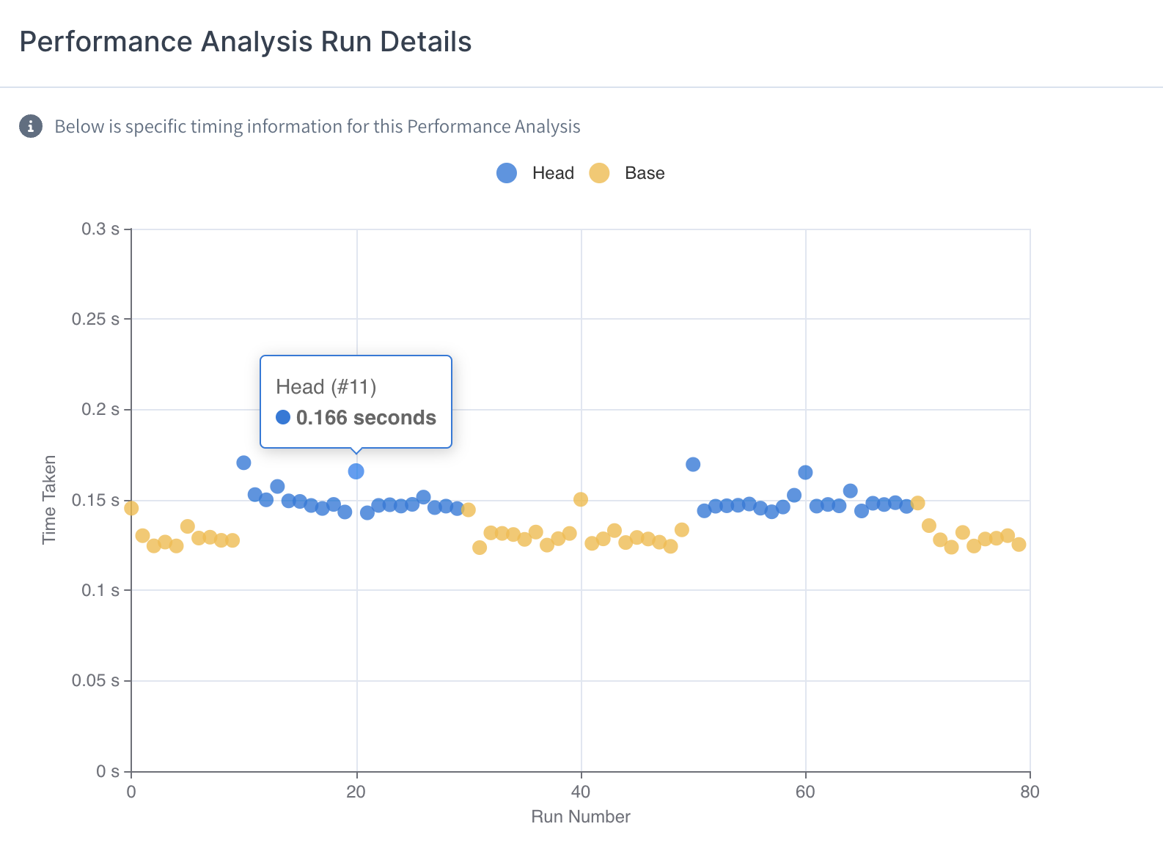Click the info icon beside the timing description
The image size is (1163, 865).
pos(30,126)
